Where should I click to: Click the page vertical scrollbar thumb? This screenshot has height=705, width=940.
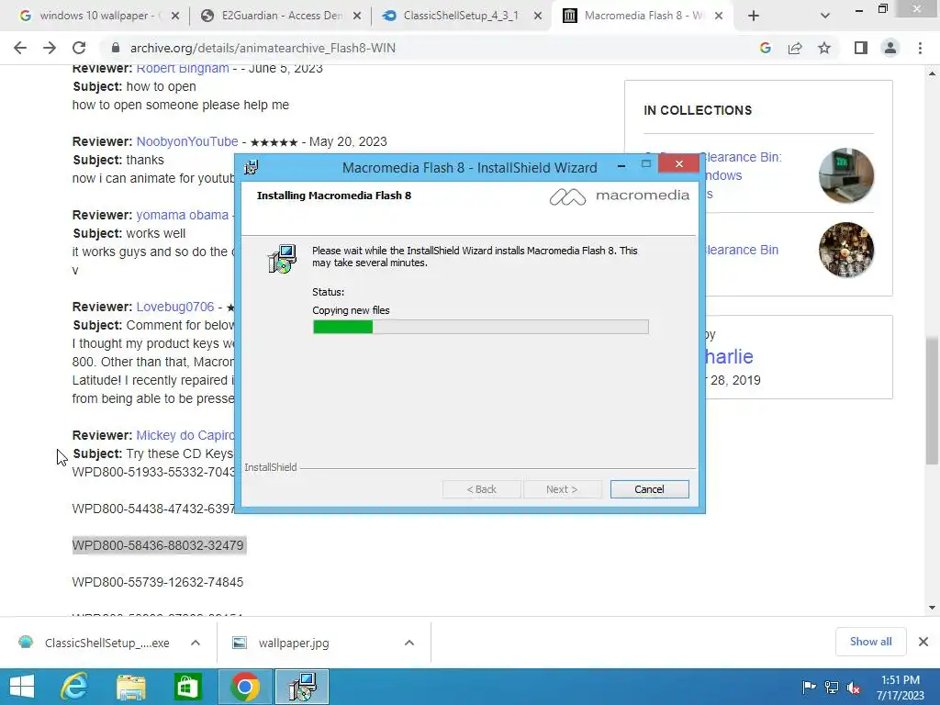pyautogui.click(x=932, y=400)
